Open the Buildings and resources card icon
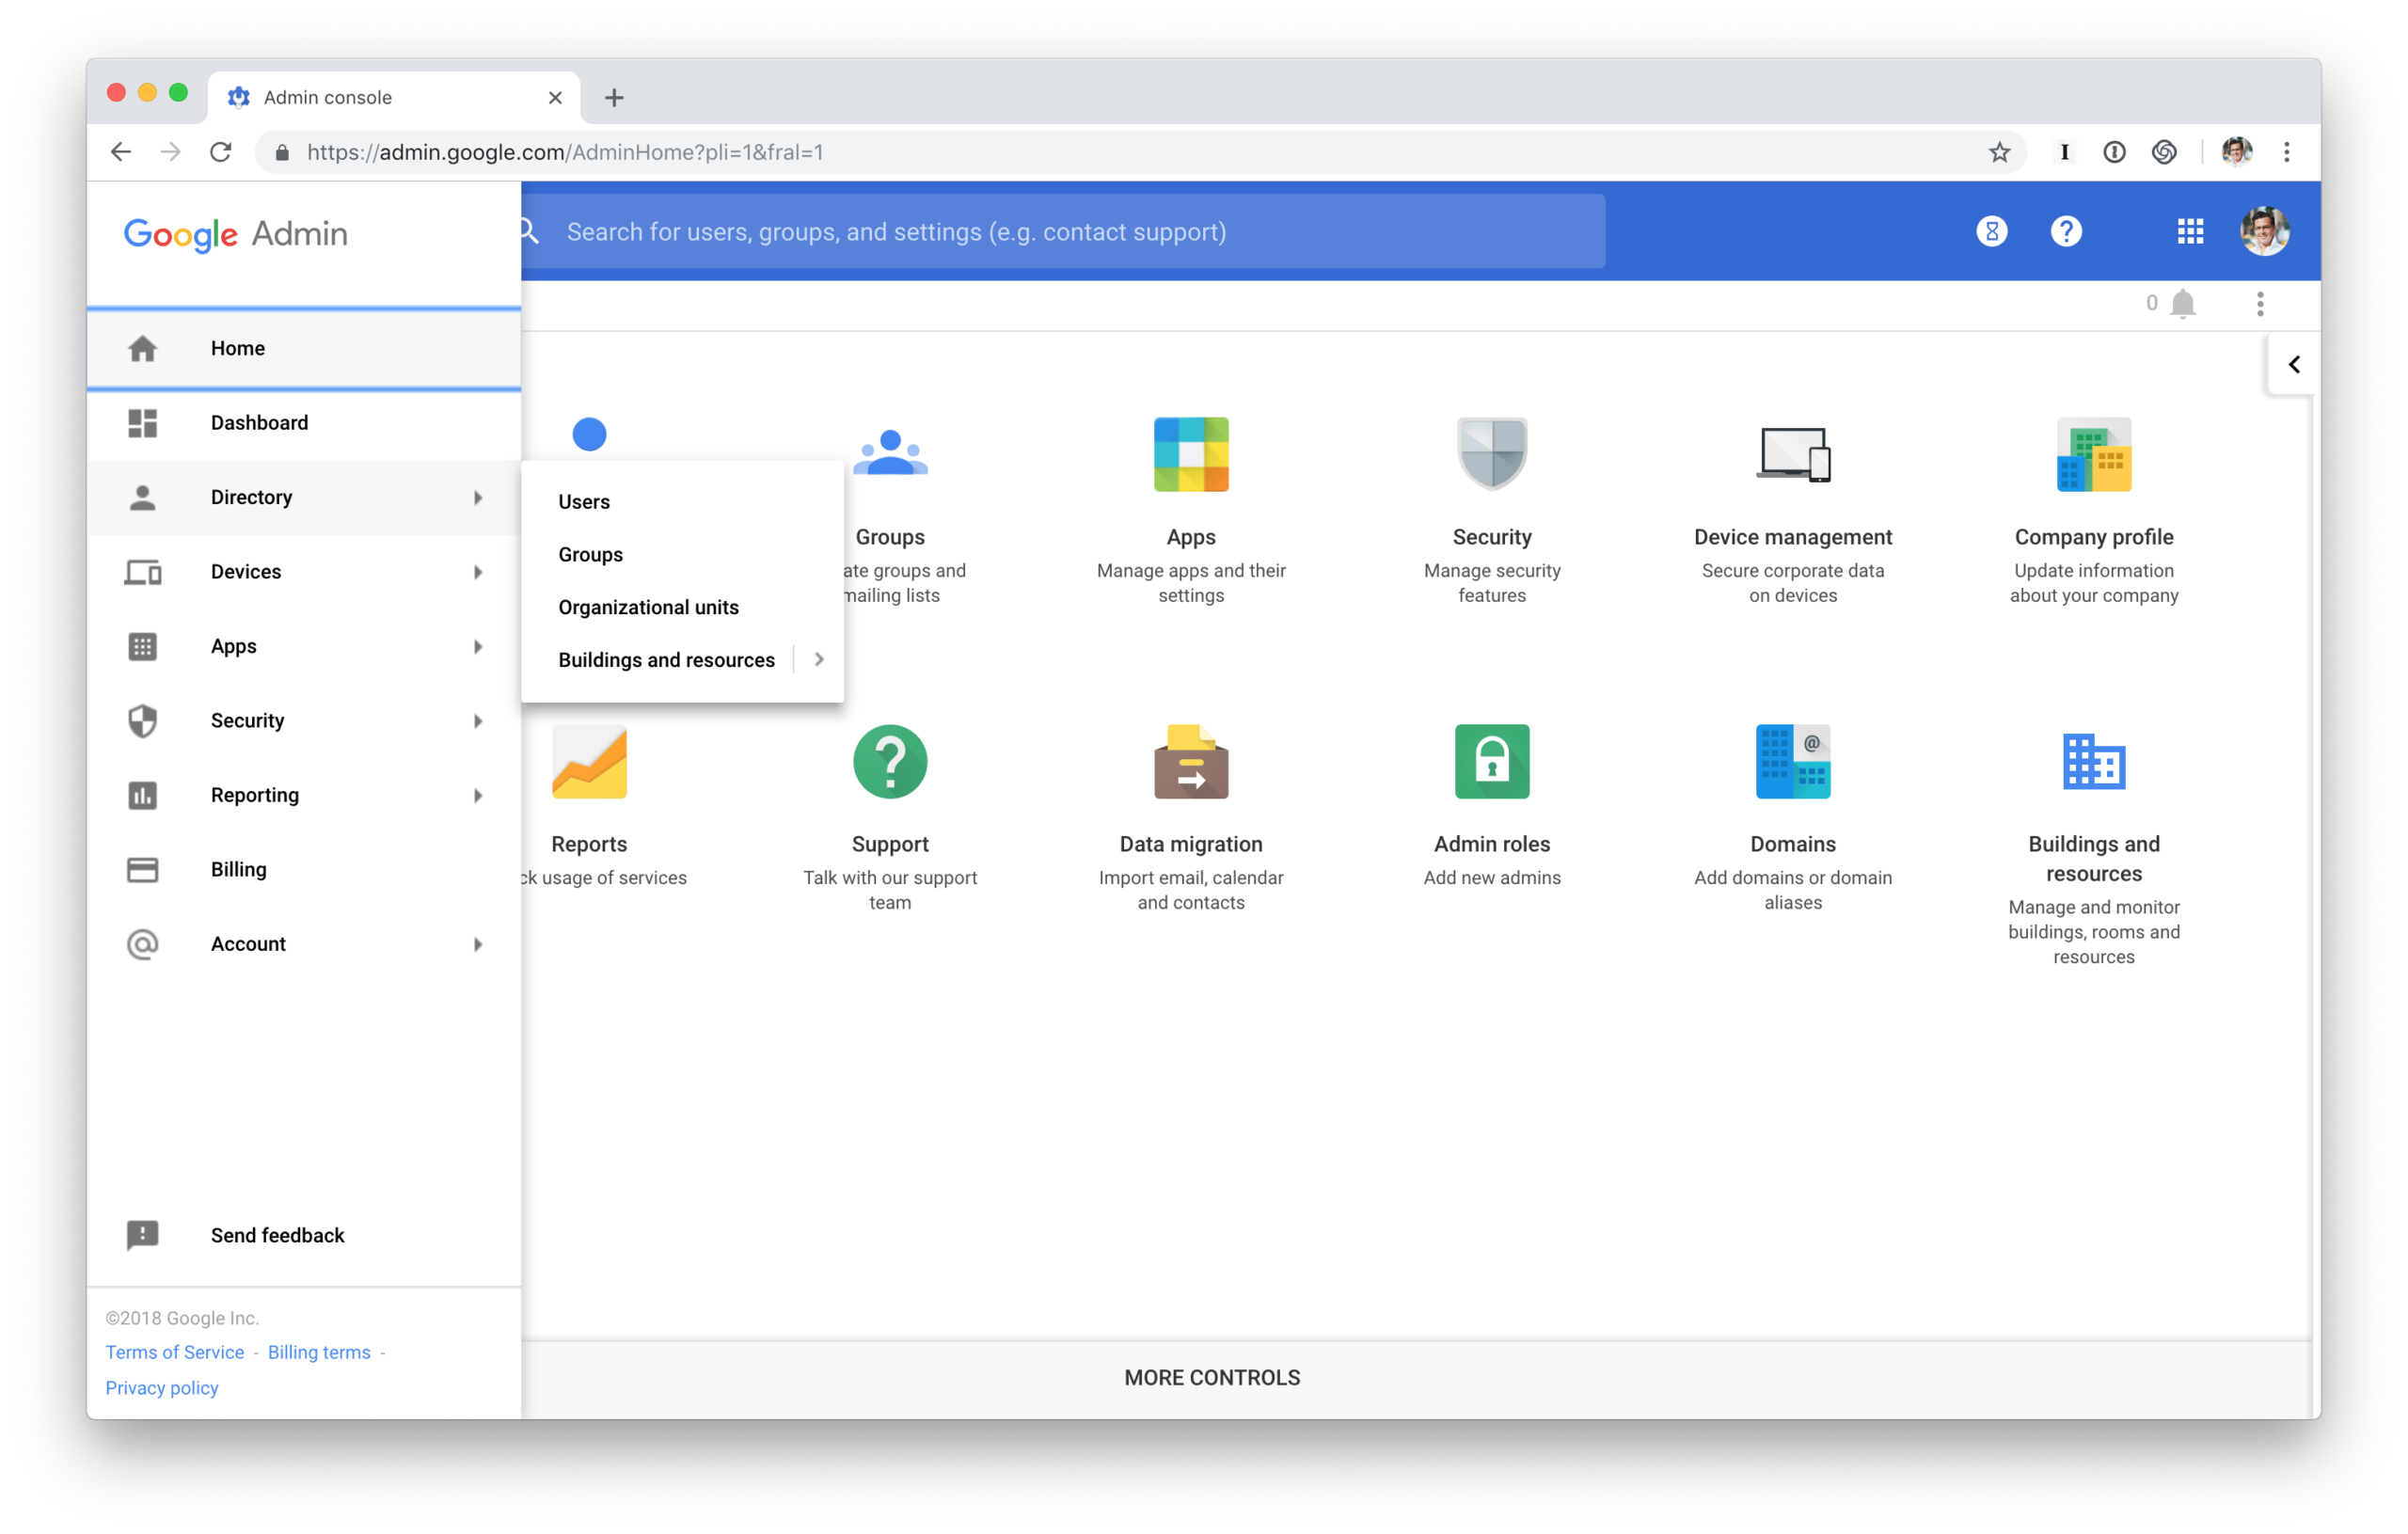This screenshot has height=1534, width=2408. 2094,762
